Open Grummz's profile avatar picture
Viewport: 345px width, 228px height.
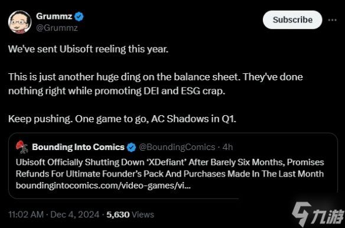click(20, 22)
